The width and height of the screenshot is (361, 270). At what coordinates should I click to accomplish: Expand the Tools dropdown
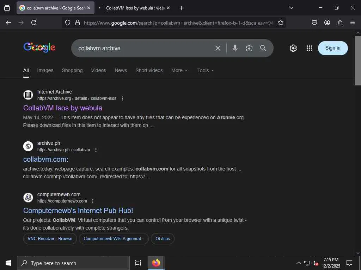click(x=206, y=70)
